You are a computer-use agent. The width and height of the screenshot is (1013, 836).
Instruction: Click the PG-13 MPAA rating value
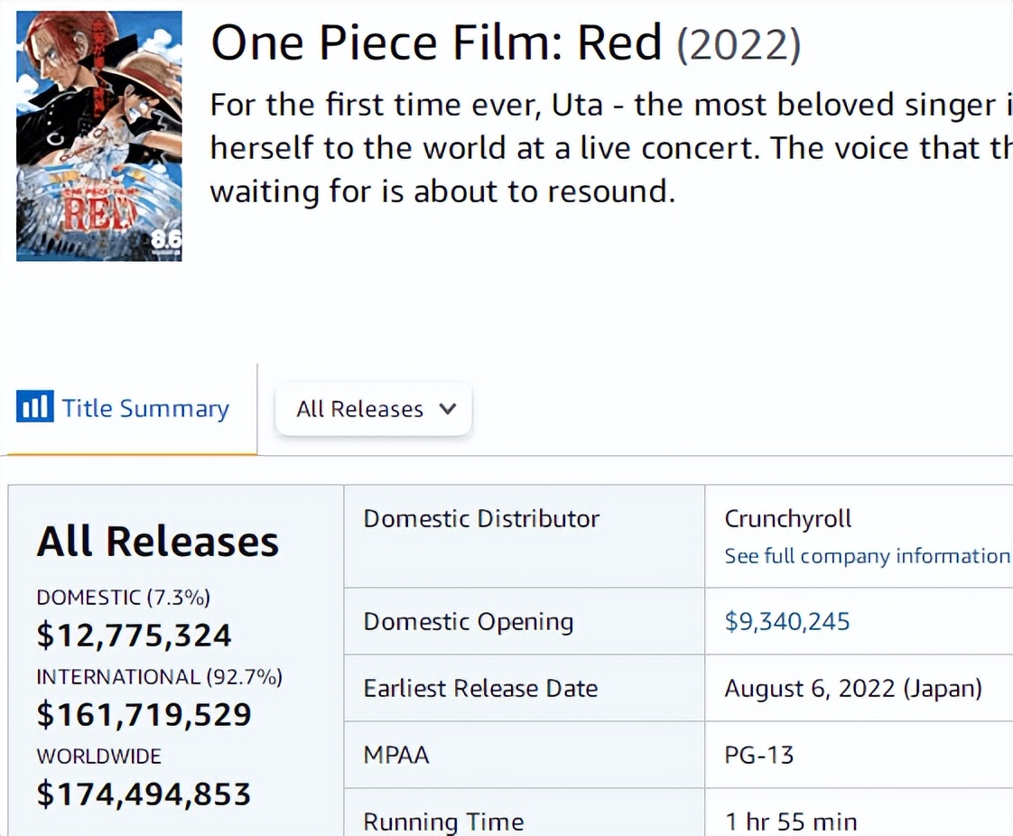pos(759,755)
